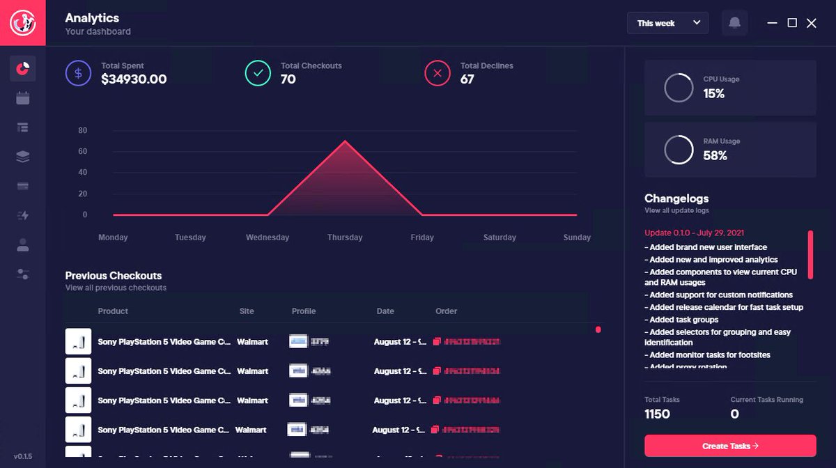This screenshot has width=836, height=468.
Task: Click the Wednesday axis label
Action: pyautogui.click(x=268, y=237)
